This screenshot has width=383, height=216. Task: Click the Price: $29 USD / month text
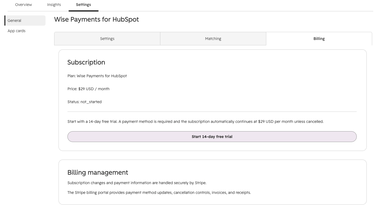click(x=88, y=89)
